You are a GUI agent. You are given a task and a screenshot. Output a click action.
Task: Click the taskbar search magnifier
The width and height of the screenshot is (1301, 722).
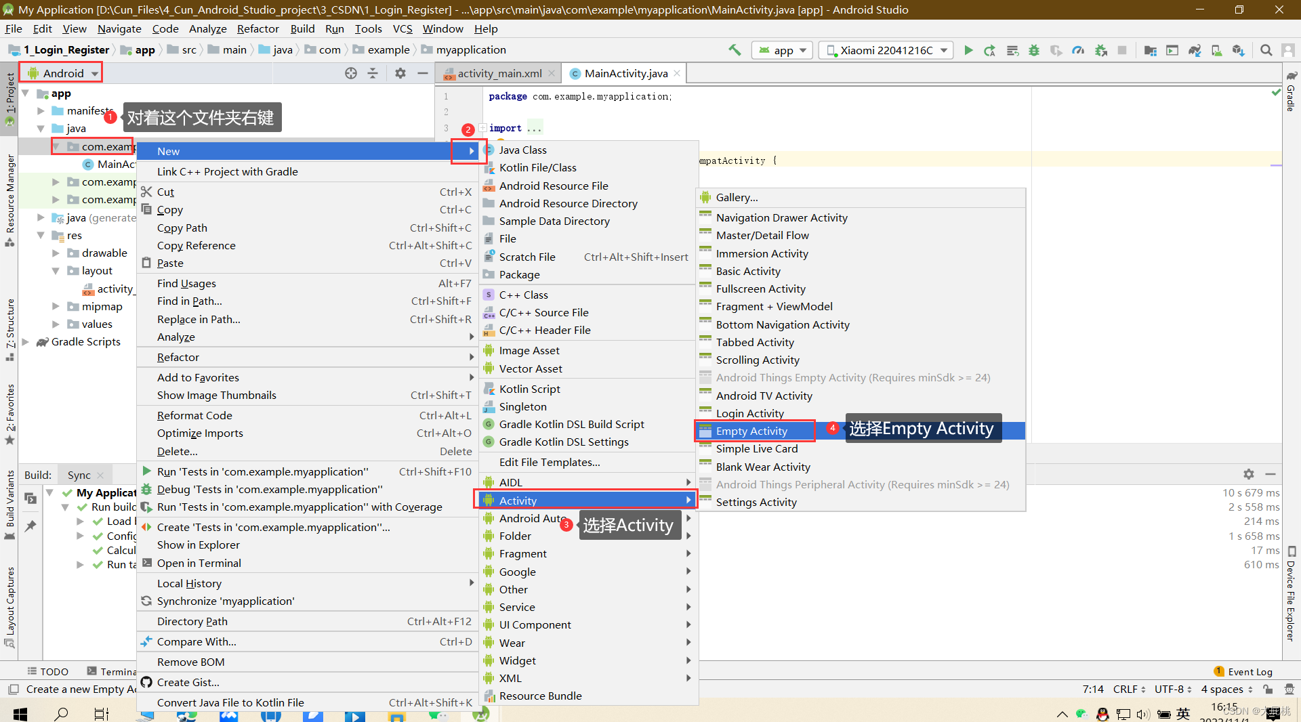coord(61,713)
